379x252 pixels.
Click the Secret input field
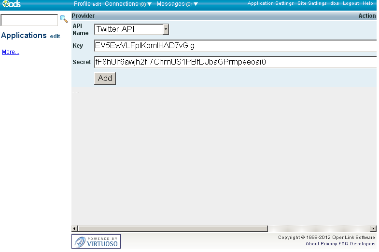[235, 62]
